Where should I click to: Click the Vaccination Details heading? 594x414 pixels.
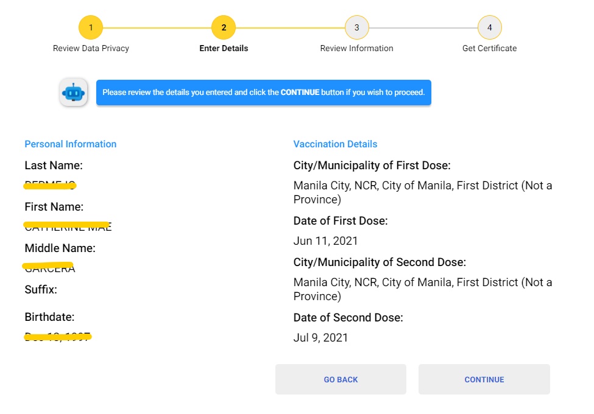[x=335, y=144]
